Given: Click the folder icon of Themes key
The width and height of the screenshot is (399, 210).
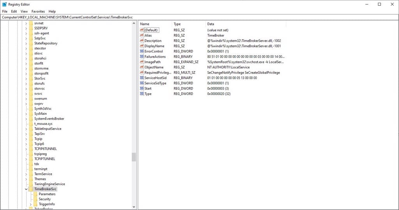Looking at the screenshot, I should click(31, 179).
